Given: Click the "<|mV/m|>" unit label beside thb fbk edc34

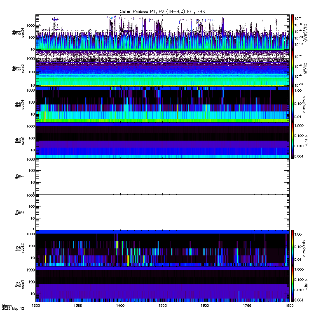Looking at the screenshot, I should (x=304, y=104).
